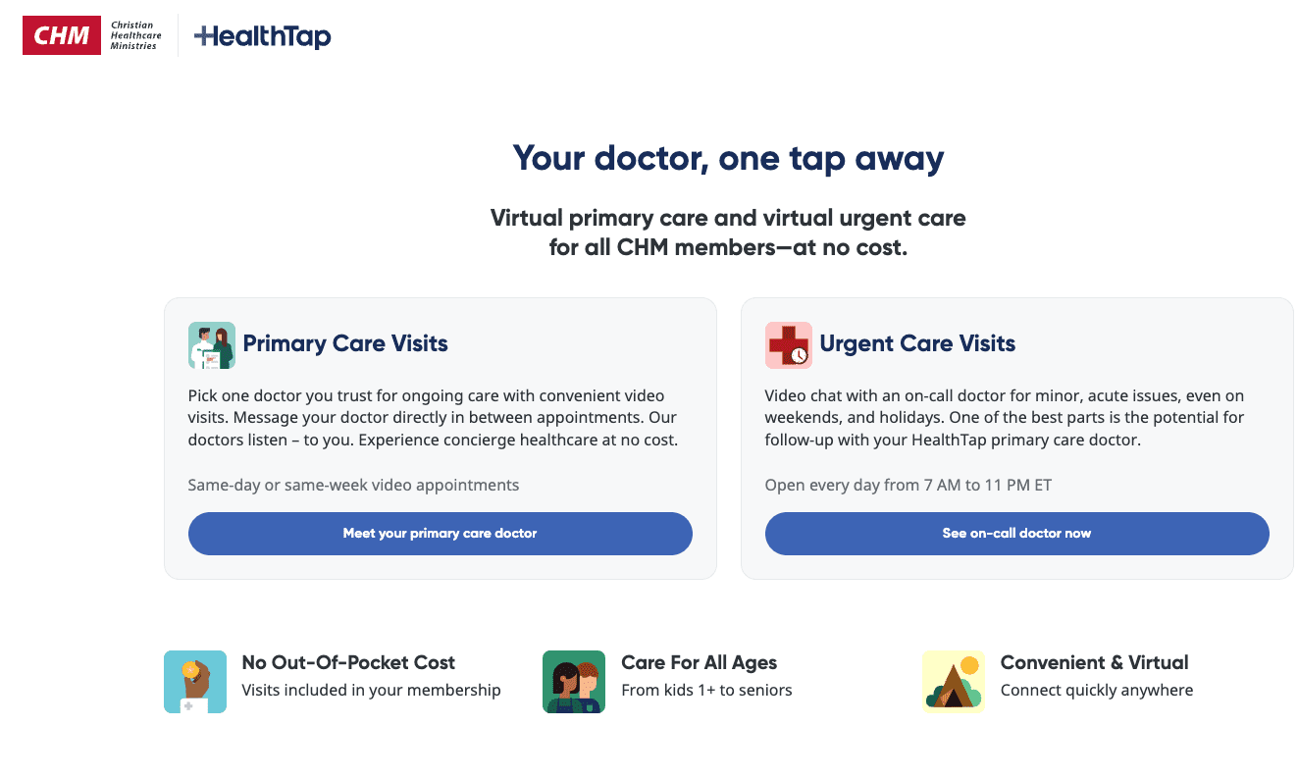Screen dimensions: 1298x778
Task: Click the CHM logo
Action: (63, 34)
